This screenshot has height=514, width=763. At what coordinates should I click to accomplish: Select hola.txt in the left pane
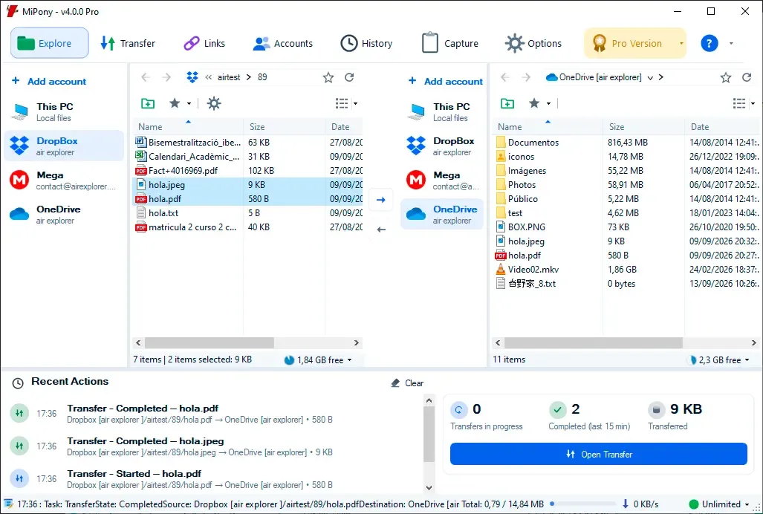click(247, 213)
